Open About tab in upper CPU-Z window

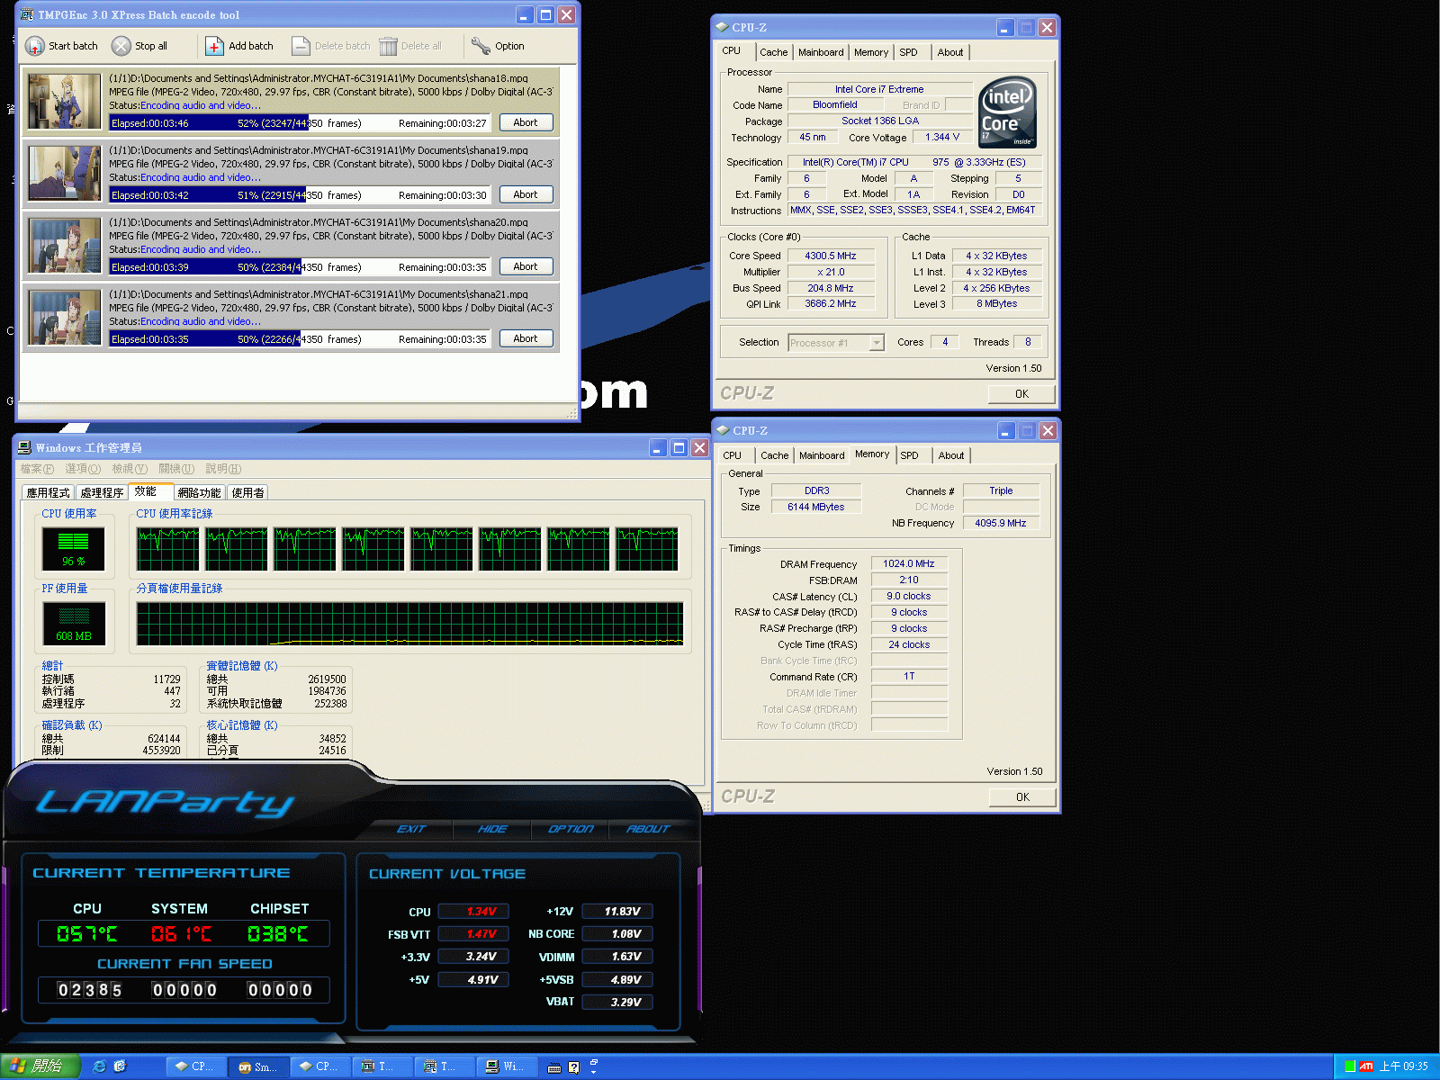click(950, 52)
